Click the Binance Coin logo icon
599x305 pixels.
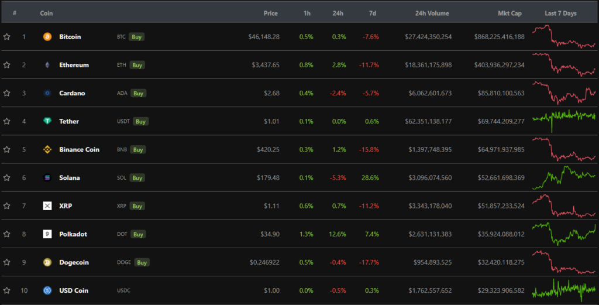tap(47, 149)
